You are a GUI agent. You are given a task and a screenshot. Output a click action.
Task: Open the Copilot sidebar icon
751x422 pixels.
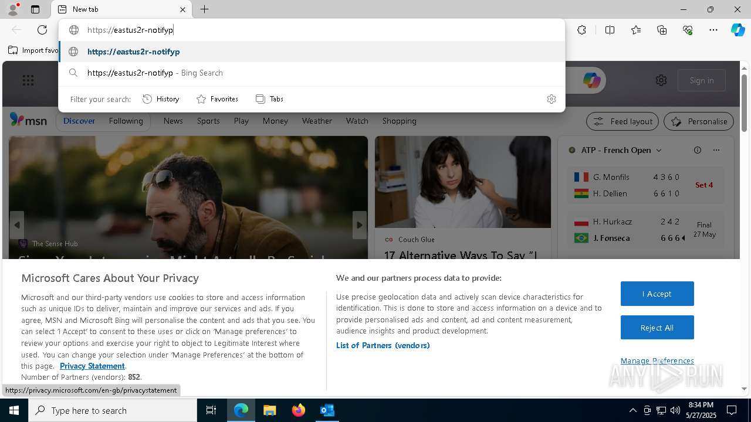coord(738,30)
